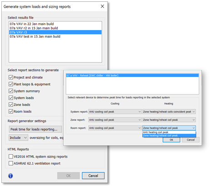This screenshot has height=187, width=211.
Task: Click OK in peak time dialog
Action: [x=171, y=140]
